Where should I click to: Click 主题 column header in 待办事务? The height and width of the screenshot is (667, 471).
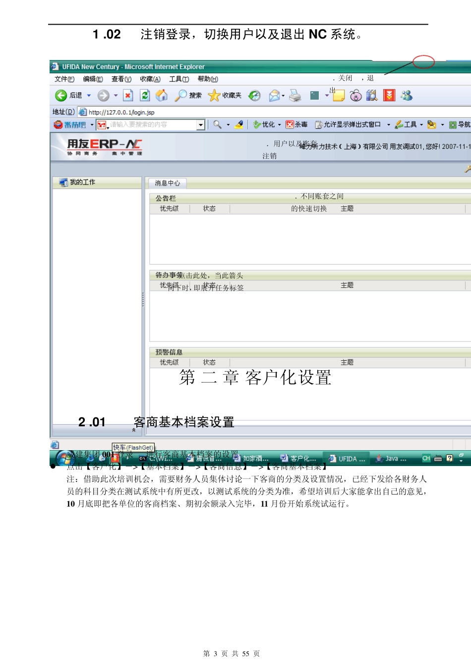point(347,285)
